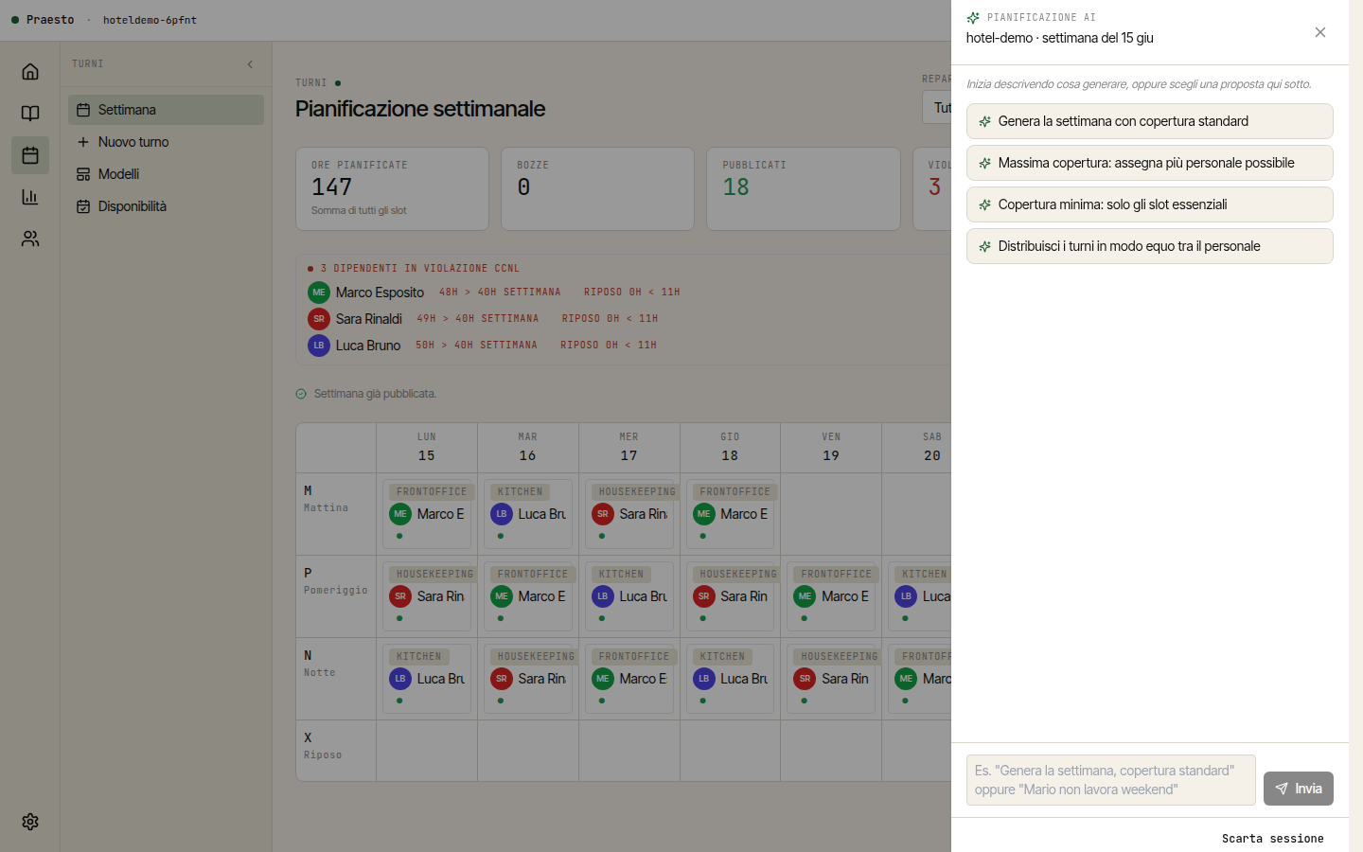Click LB avatar next to Luca Bruno
Screen dimensions: 1363x852
click(x=319, y=346)
